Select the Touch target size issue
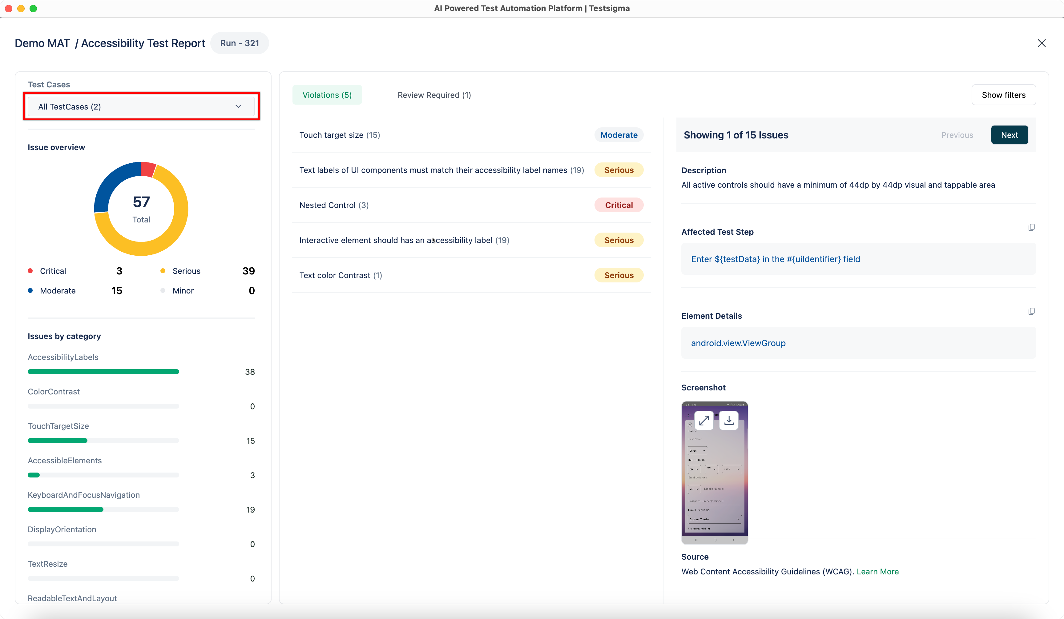This screenshot has width=1064, height=619. (340, 135)
